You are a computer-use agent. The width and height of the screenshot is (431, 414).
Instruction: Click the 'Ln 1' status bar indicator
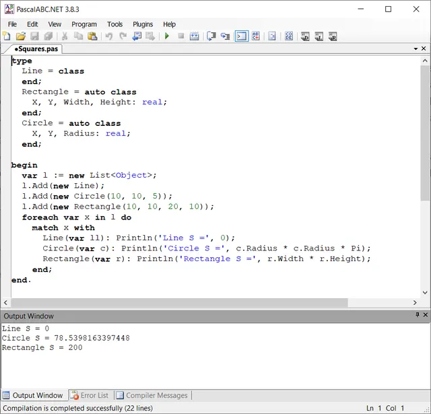[x=374, y=408]
